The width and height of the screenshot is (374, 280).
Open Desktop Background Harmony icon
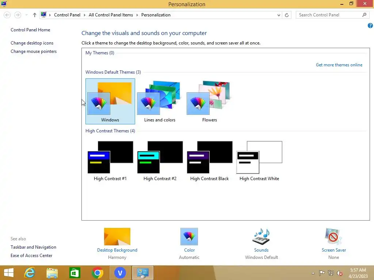(x=117, y=236)
